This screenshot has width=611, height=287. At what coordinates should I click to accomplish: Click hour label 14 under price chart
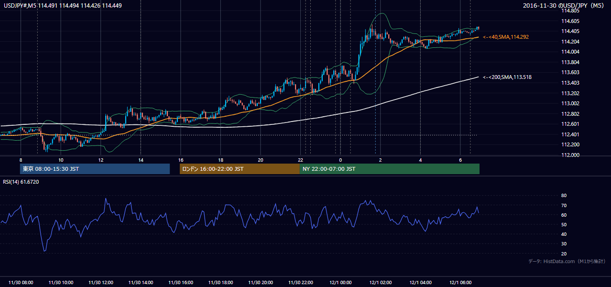141,160
